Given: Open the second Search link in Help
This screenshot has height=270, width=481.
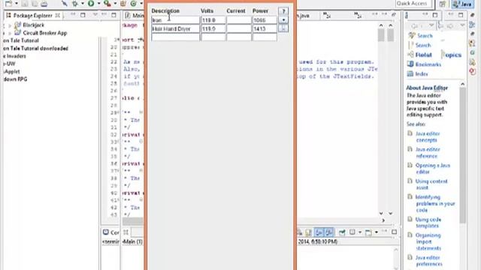Looking at the screenshot, I should point(423,45).
